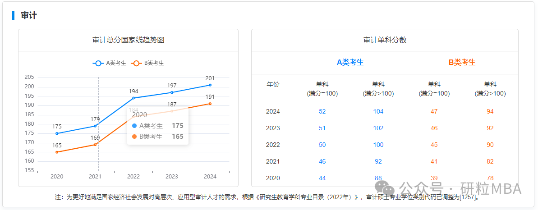The width and height of the screenshot is (538, 210).
Task: Click the A类考生 2021 data point labeled 179
Action: pyautogui.click(x=95, y=126)
